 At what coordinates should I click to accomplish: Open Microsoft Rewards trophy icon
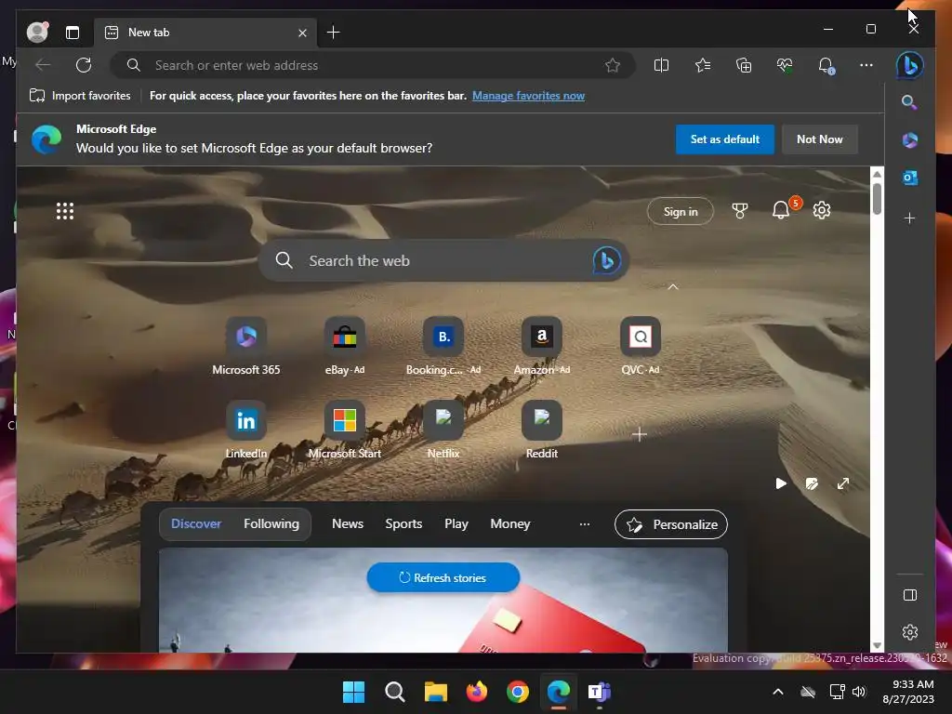click(x=739, y=211)
